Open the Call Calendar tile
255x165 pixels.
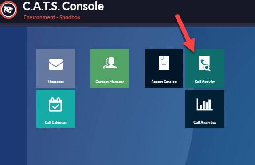tap(56, 109)
